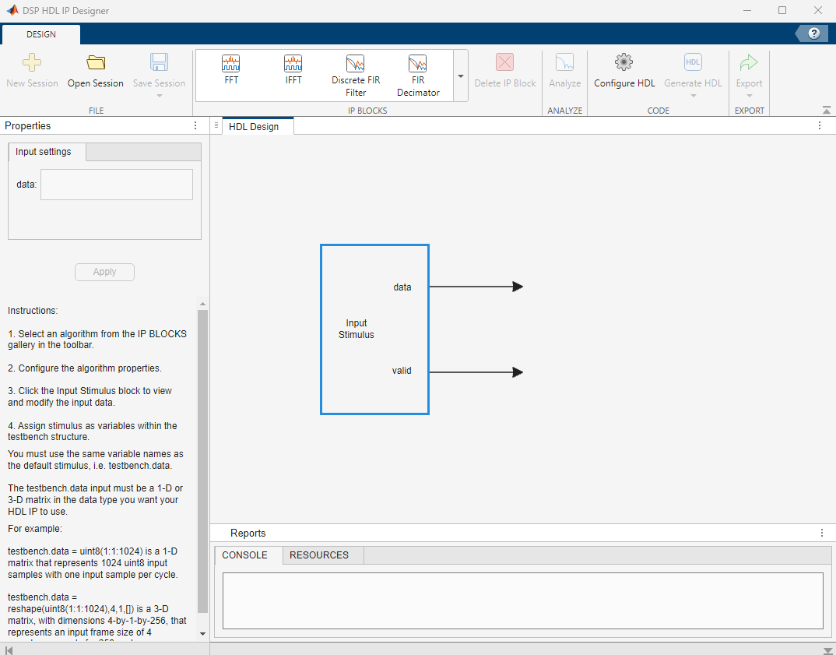
Task: Switch to the RESOURCES tab
Action: coord(319,555)
